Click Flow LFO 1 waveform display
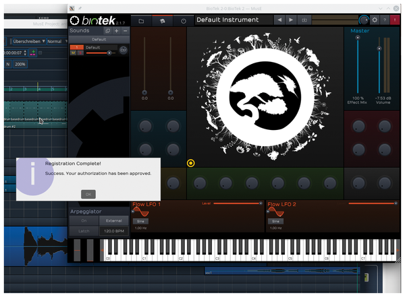Image resolution: width=405 pixels, height=297 pixels. [x=141, y=212]
